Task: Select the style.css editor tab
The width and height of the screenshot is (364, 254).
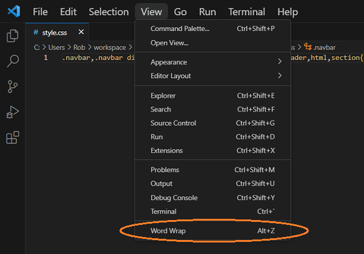Action: click(x=57, y=32)
